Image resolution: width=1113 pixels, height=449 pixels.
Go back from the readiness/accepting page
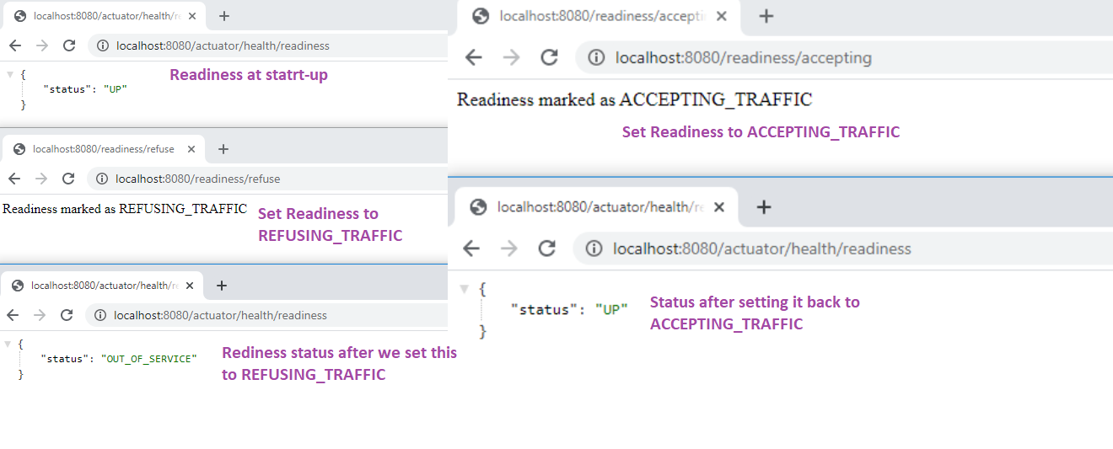click(474, 57)
